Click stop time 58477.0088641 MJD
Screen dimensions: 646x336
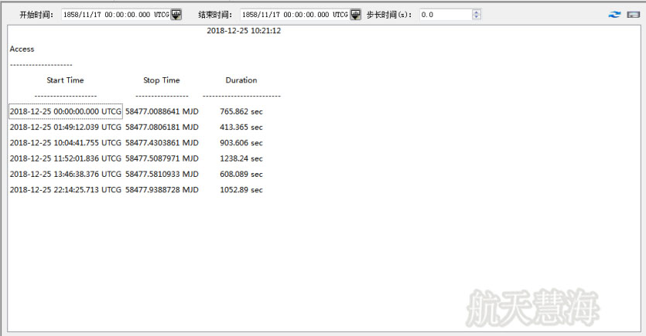click(x=162, y=111)
